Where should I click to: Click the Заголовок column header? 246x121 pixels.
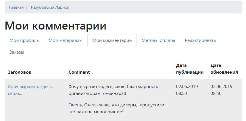point(20,72)
